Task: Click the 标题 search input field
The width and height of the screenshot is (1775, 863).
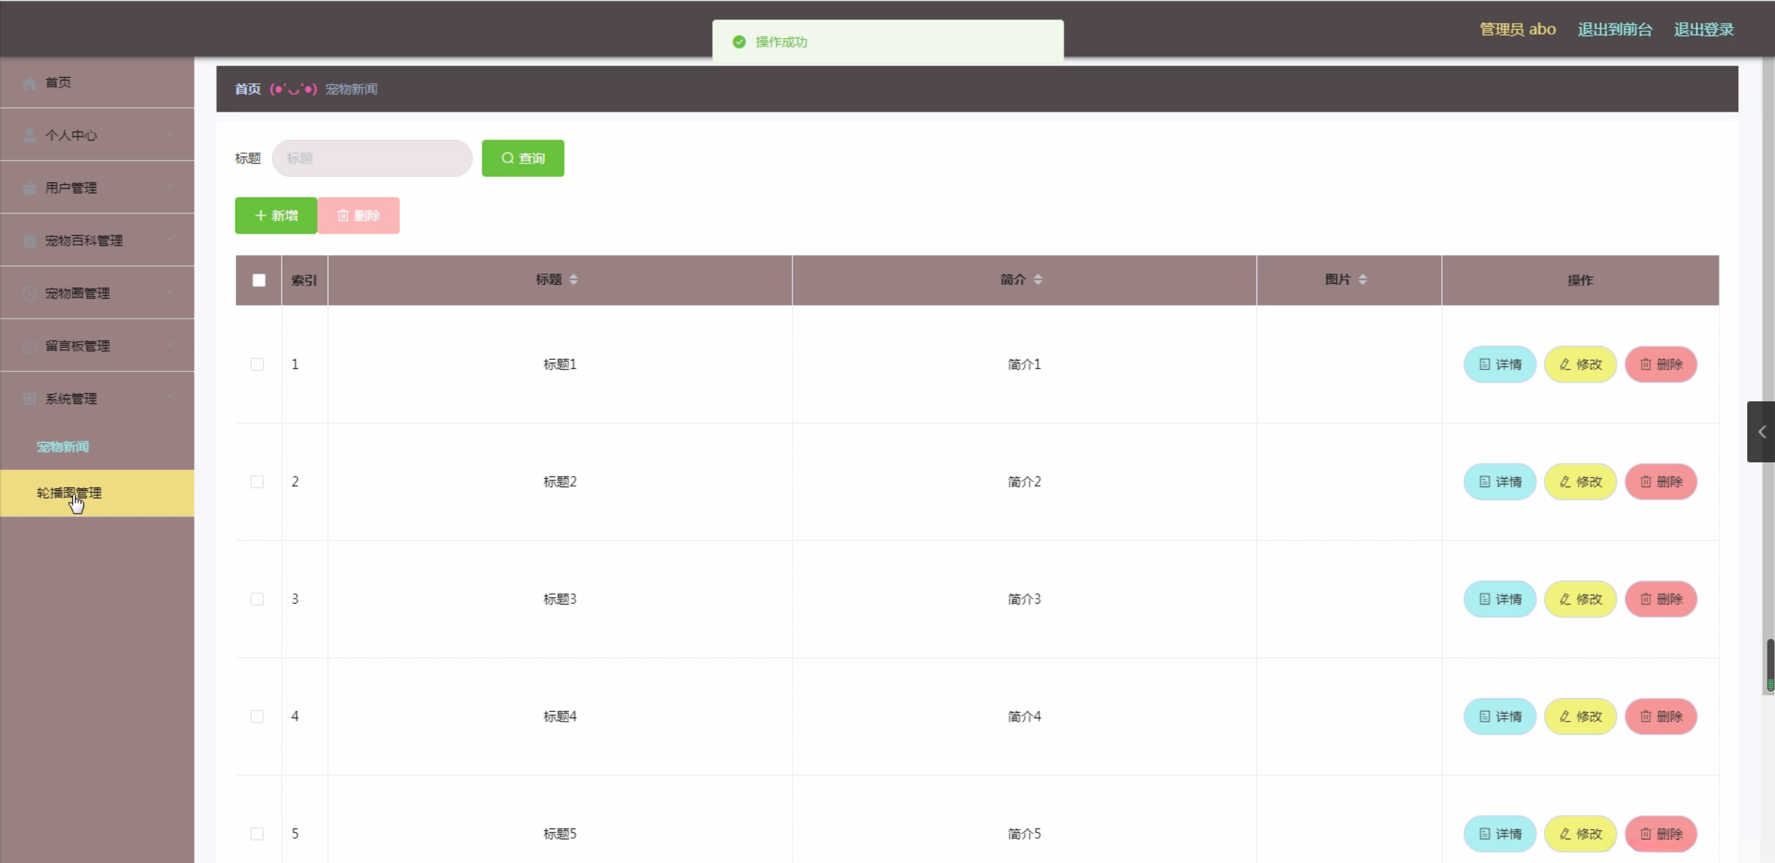Action: pos(372,158)
